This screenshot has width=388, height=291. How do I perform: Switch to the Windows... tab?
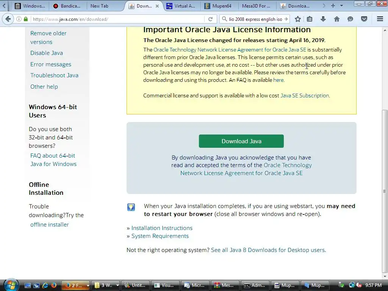[30, 6]
